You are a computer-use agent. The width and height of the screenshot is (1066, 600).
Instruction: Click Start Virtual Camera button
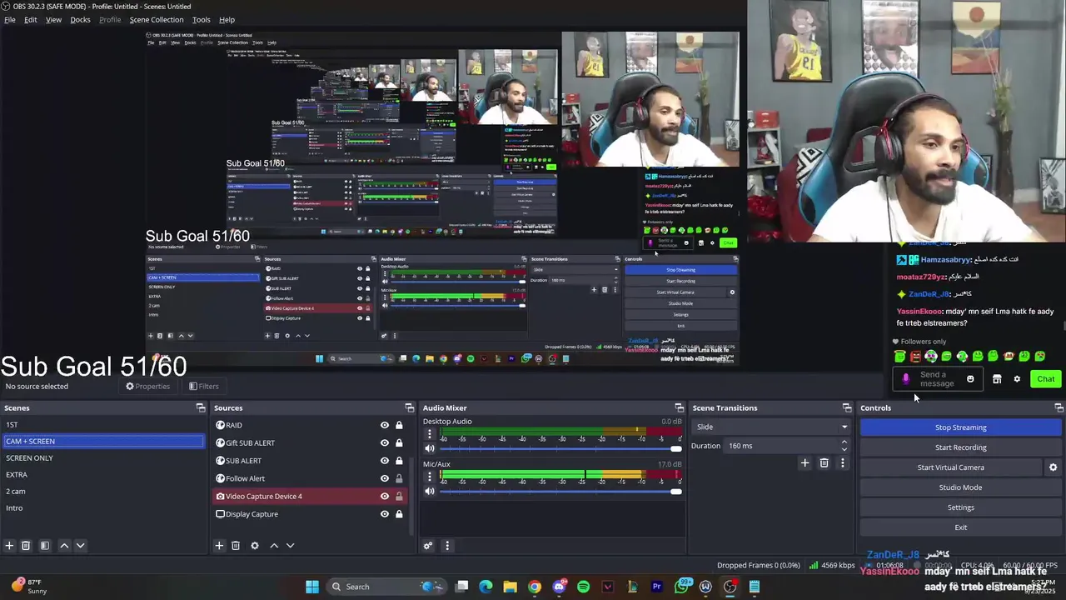coord(950,467)
